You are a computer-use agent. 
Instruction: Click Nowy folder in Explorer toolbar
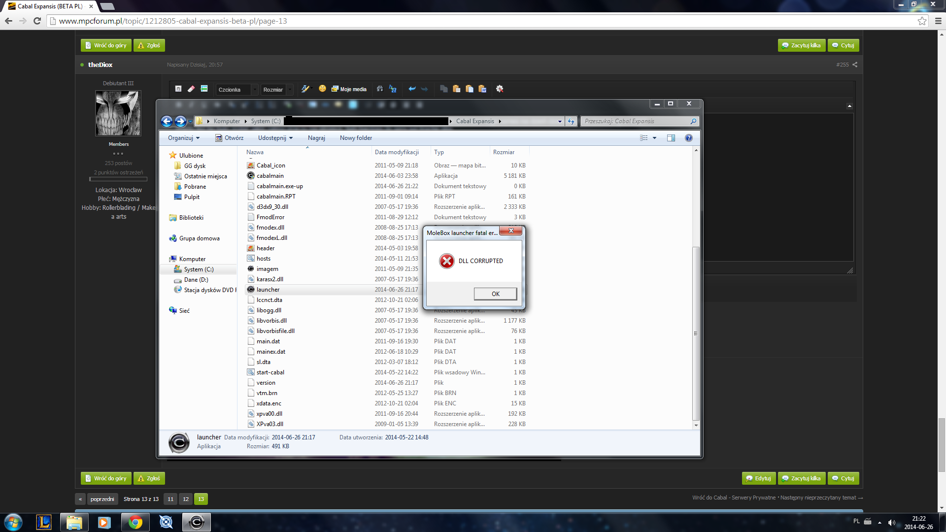pyautogui.click(x=356, y=138)
